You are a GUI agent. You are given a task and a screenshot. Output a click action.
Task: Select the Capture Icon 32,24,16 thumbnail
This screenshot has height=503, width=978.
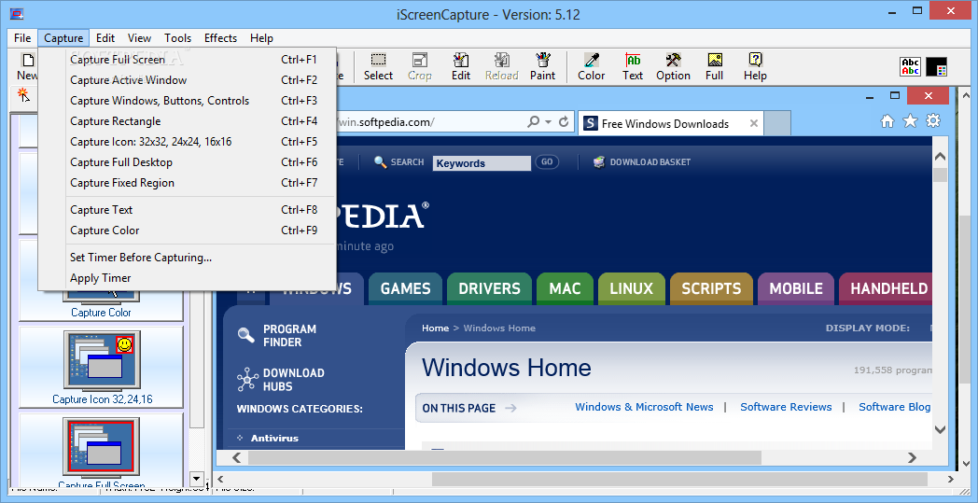click(x=101, y=369)
